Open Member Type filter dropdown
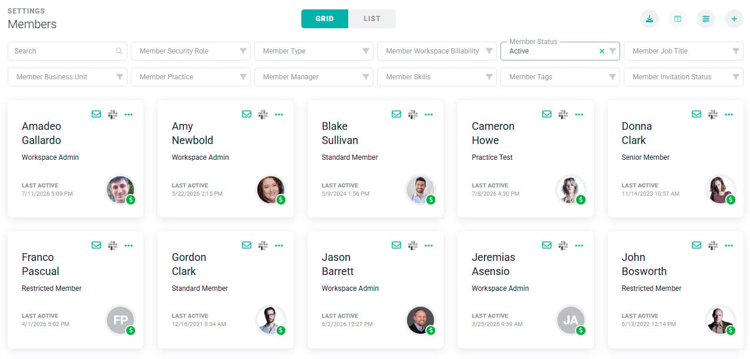Viewport: 750px width, 359px height. pyautogui.click(x=314, y=51)
